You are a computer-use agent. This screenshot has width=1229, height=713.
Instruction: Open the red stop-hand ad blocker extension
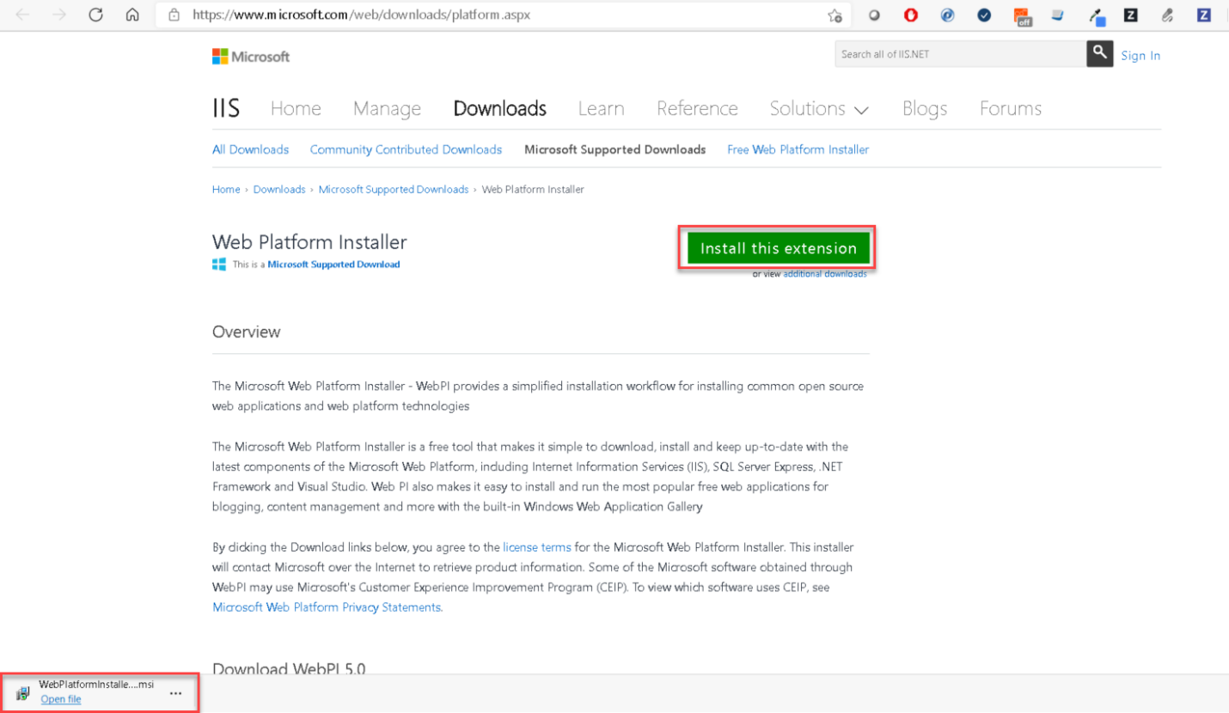(x=911, y=15)
